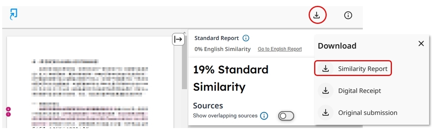Open the information icon in the top bar

[348, 15]
